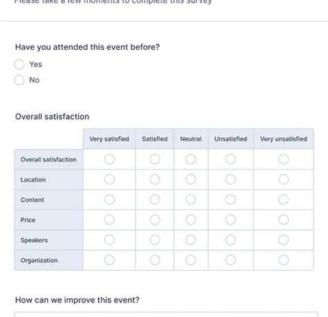Select Satisfied for Speakers row
This screenshot has height=317, width=328.
click(x=155, y=239)
